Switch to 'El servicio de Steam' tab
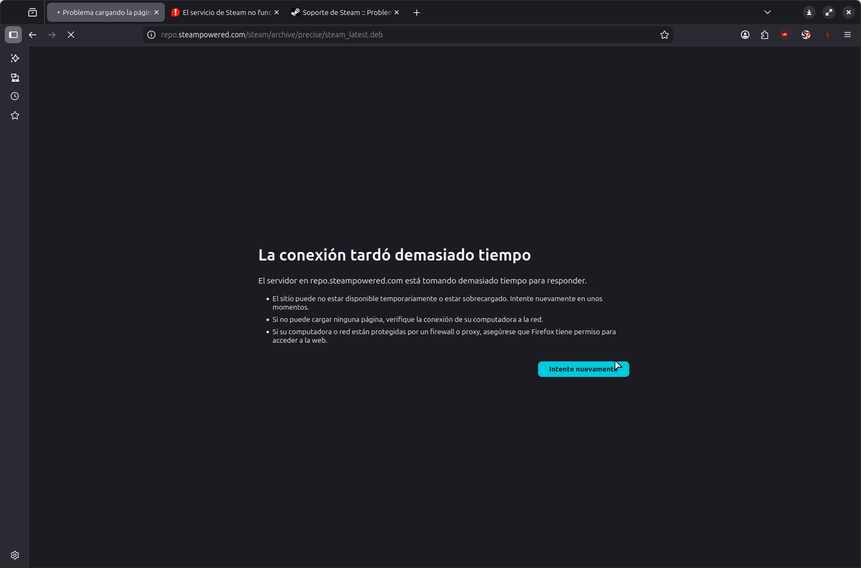This screenshot has width=861, height=568. click(x=223, y=12)
